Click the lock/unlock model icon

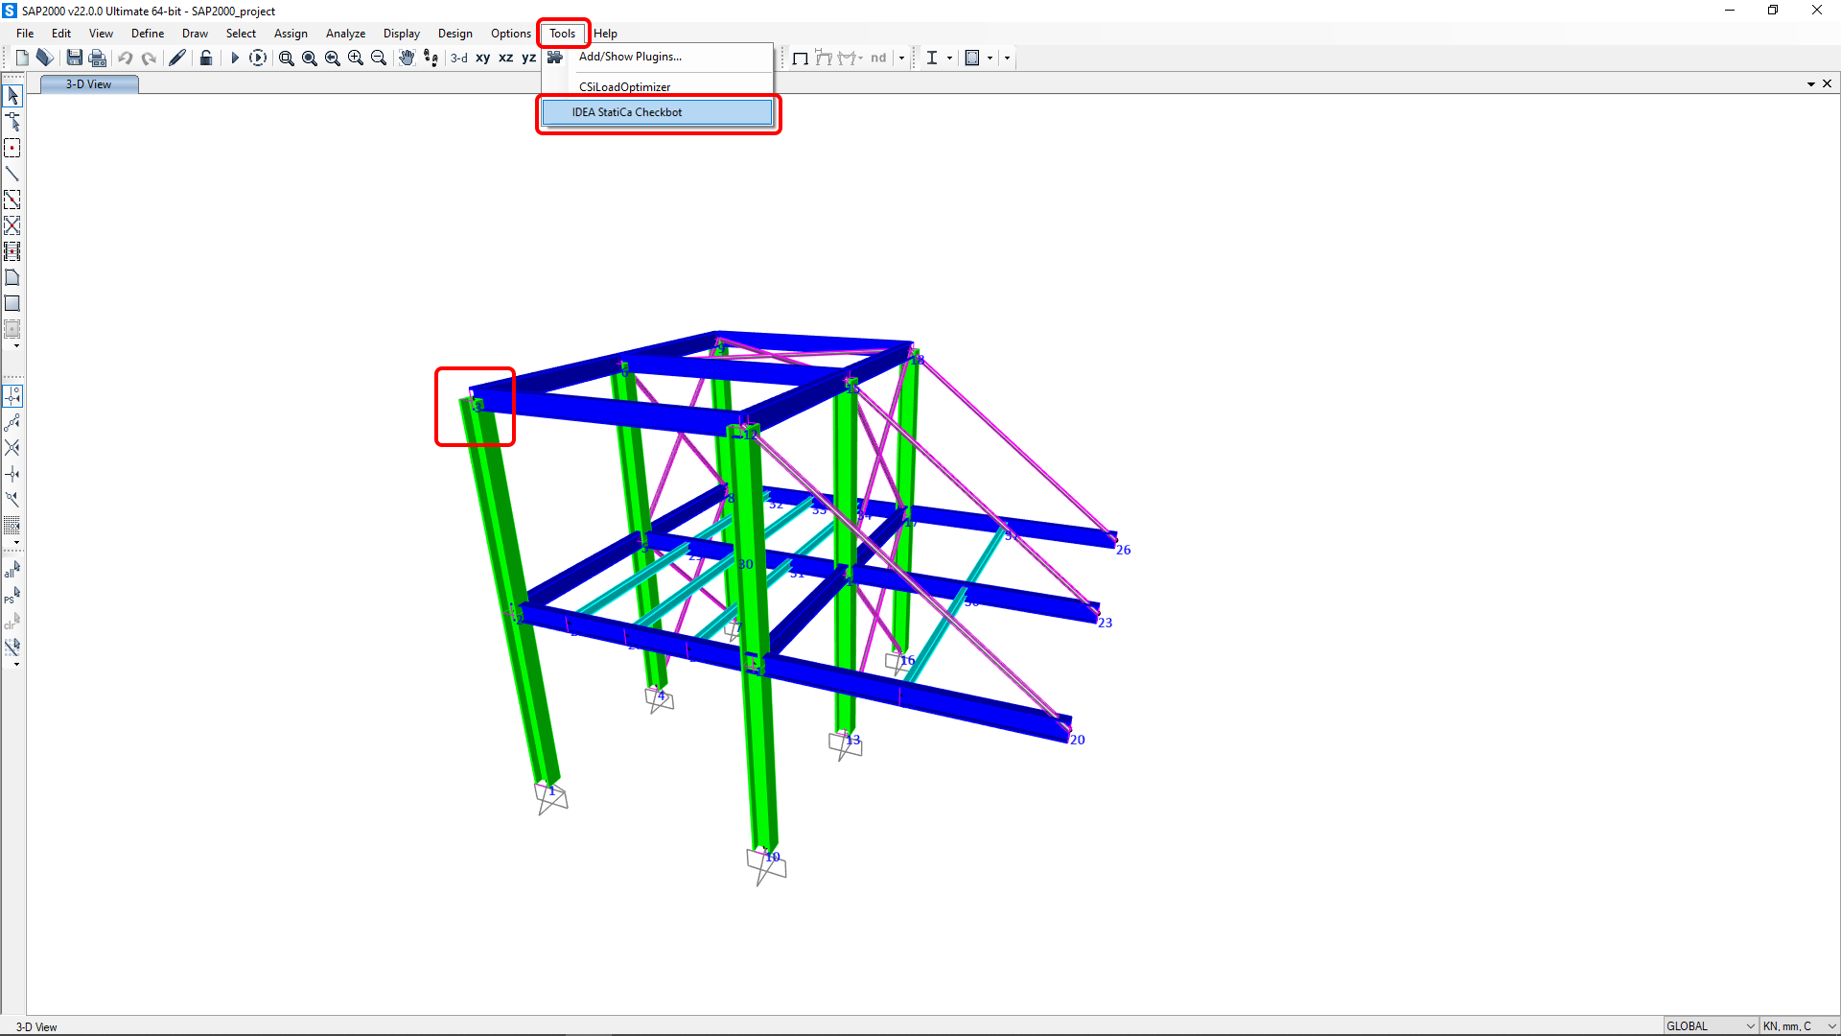pos(205,58)
